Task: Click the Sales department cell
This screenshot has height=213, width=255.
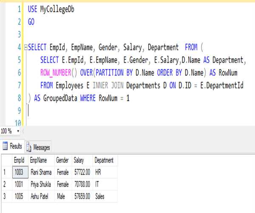Action: [x=100, y=196]
